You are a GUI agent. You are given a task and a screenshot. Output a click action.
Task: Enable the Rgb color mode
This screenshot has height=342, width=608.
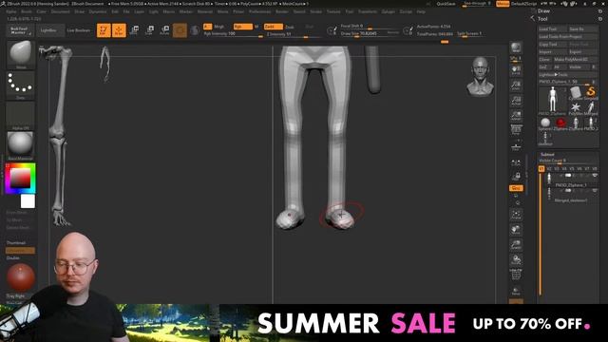coord(243,27)
